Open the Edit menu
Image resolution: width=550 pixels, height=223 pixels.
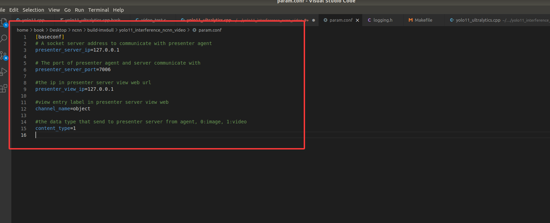click(14, 10)
